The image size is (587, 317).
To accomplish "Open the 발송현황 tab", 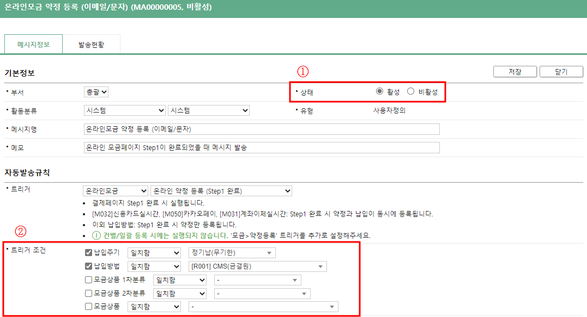I will [x=92, y=45].
